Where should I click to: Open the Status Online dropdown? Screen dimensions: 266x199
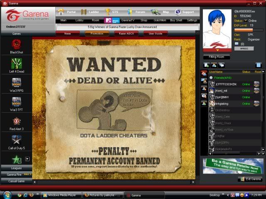pyautogui.click(x=246, y=21)
